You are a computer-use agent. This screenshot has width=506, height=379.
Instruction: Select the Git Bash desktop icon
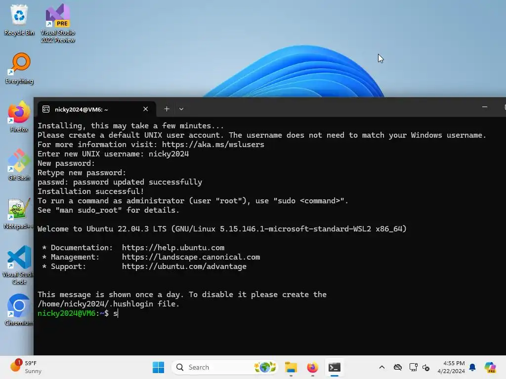point(19,165)
